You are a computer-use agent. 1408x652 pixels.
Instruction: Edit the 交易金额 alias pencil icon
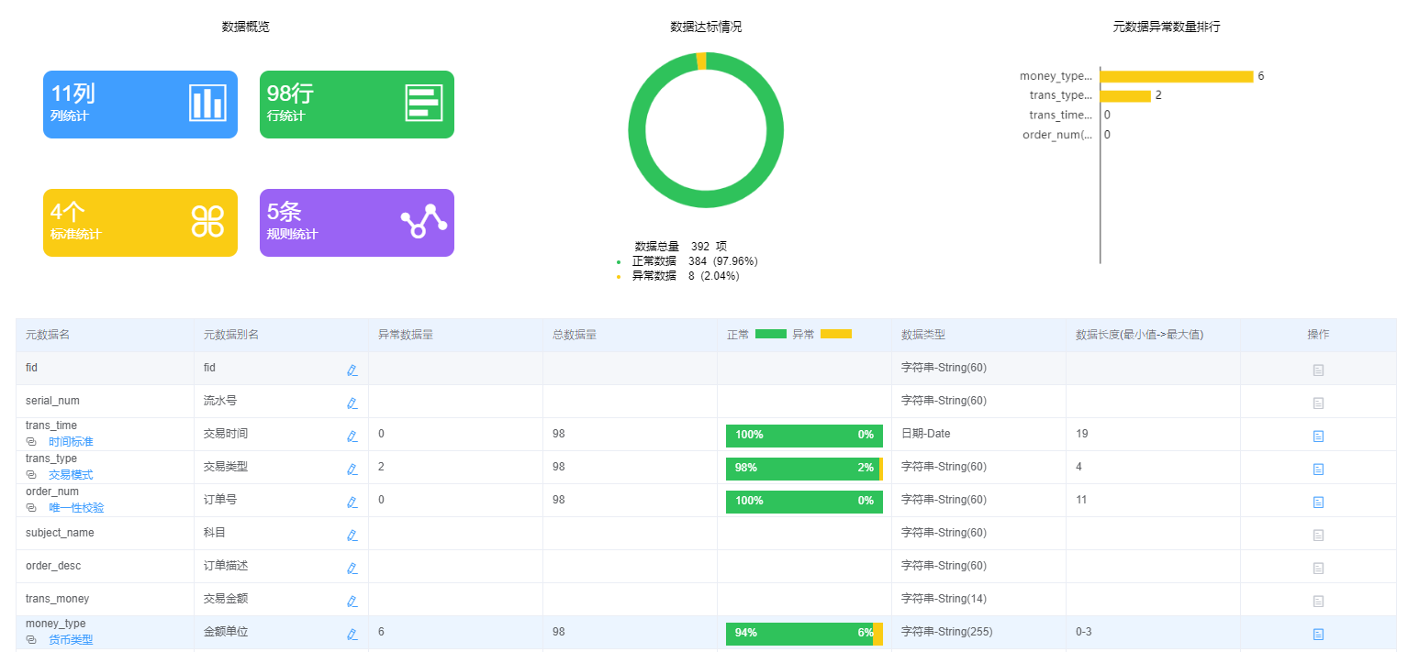(x=352, y=602)
